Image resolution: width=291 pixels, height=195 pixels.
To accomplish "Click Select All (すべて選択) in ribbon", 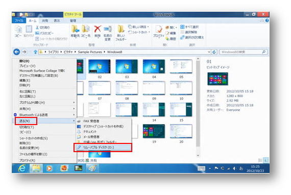I will tap(189, 27).
